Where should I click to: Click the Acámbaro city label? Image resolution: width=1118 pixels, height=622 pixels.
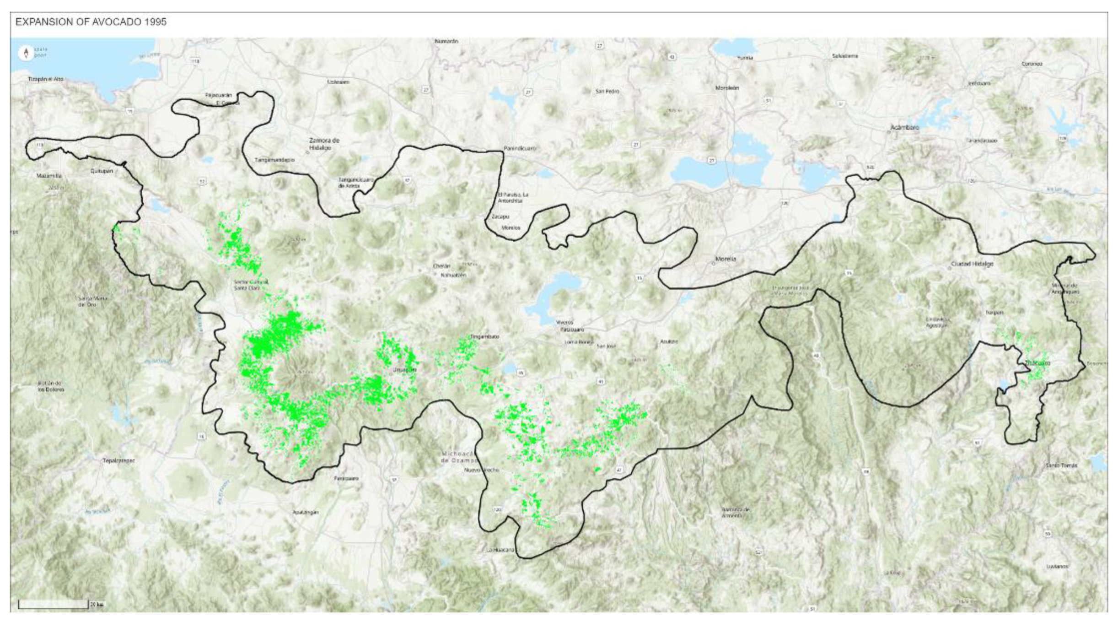[905, 127]
